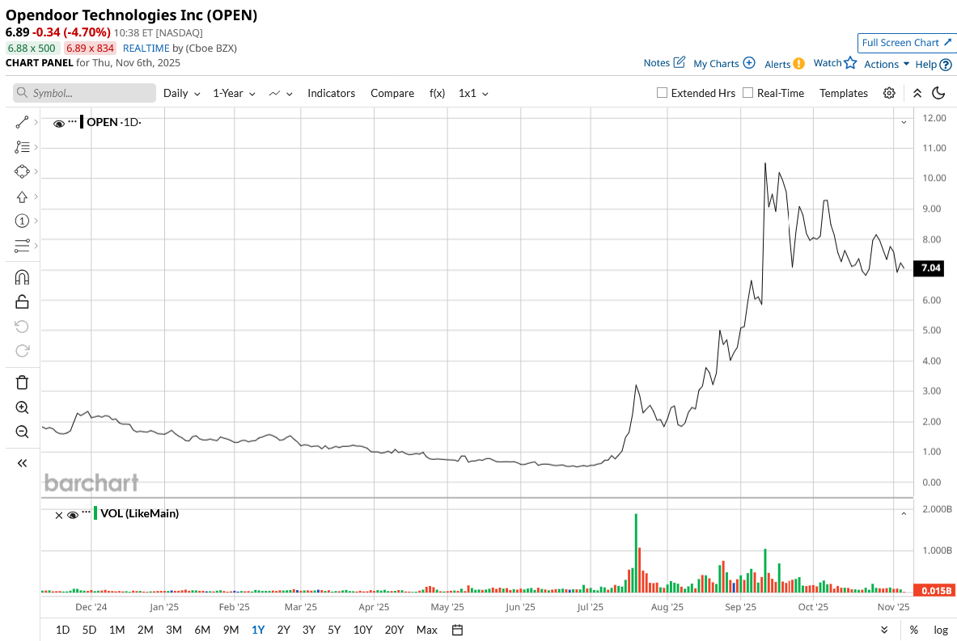Open the calendar date range icon
The height and width of the screenshot is (641, 957).
457,630
